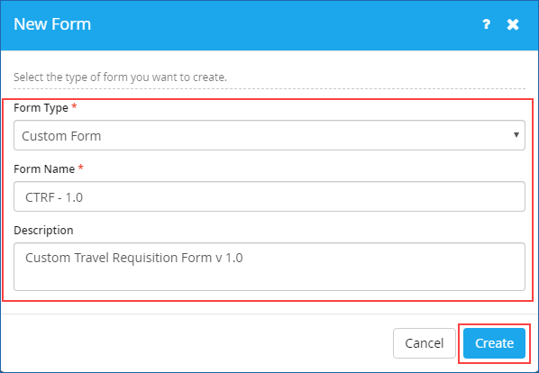Click the "Select the type of form" instruction text
The width and height of the screenshot is (539, 373).
pos(120,77)
